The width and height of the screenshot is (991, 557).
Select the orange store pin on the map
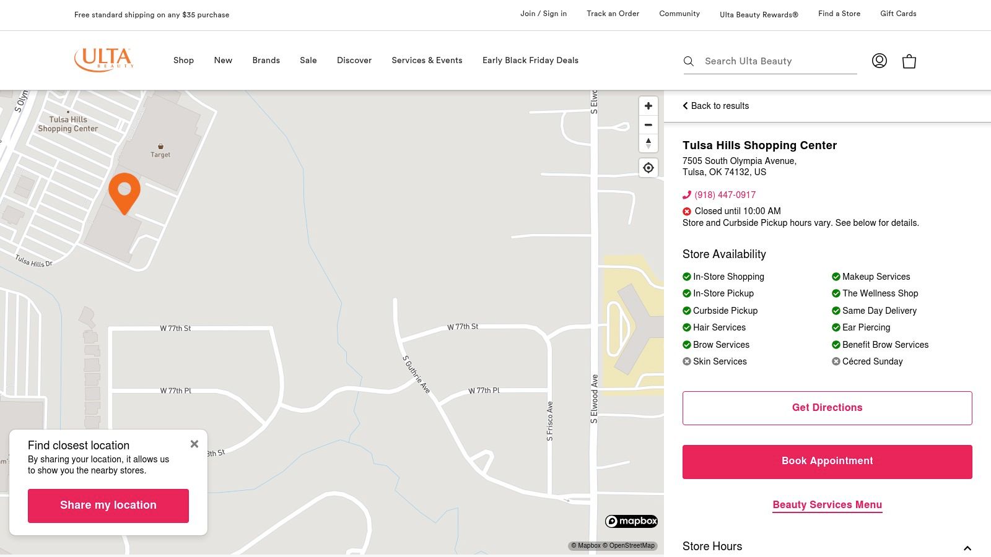(x=124, y=193)
